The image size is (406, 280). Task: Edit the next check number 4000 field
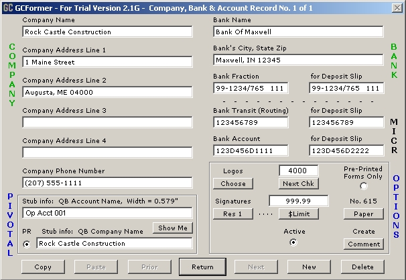click(299, 171)
